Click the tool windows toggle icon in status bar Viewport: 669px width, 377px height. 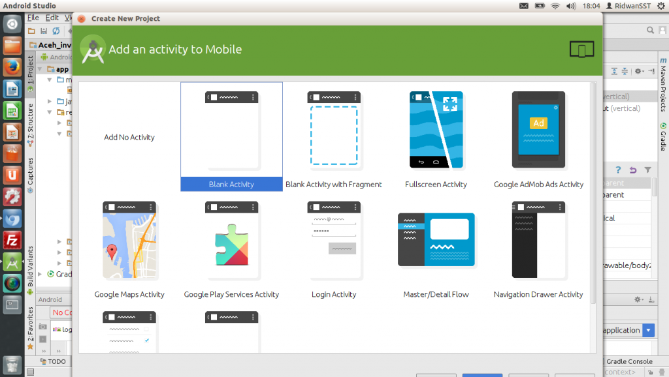(x=30, y=372)
